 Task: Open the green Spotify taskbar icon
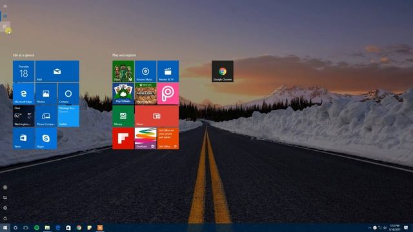pos(37,227)
